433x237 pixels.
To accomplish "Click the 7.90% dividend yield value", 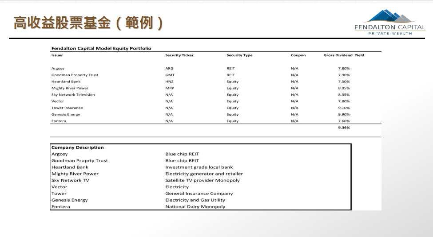I will click(344, 75).
